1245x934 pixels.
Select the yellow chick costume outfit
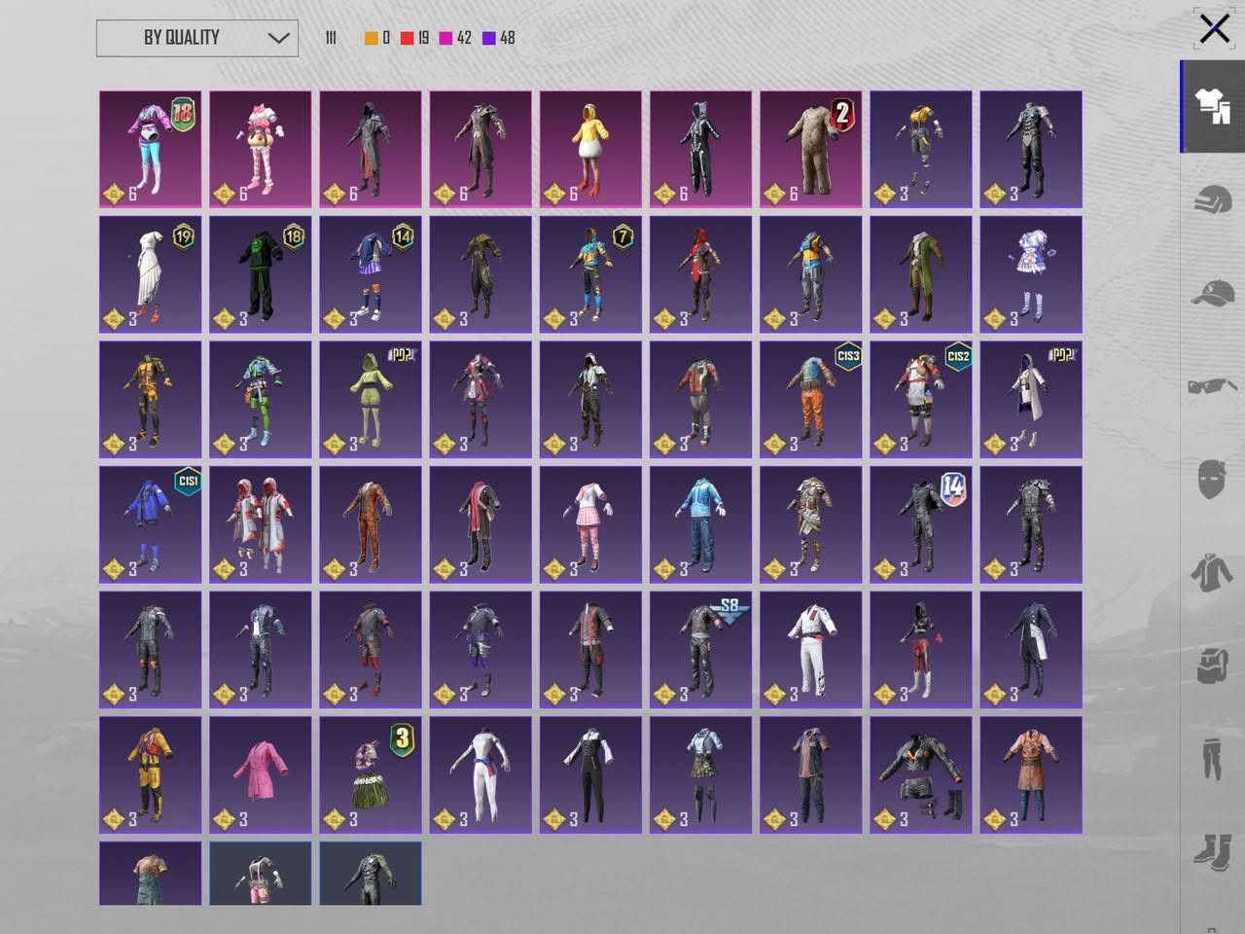click(x=590, y=149)
